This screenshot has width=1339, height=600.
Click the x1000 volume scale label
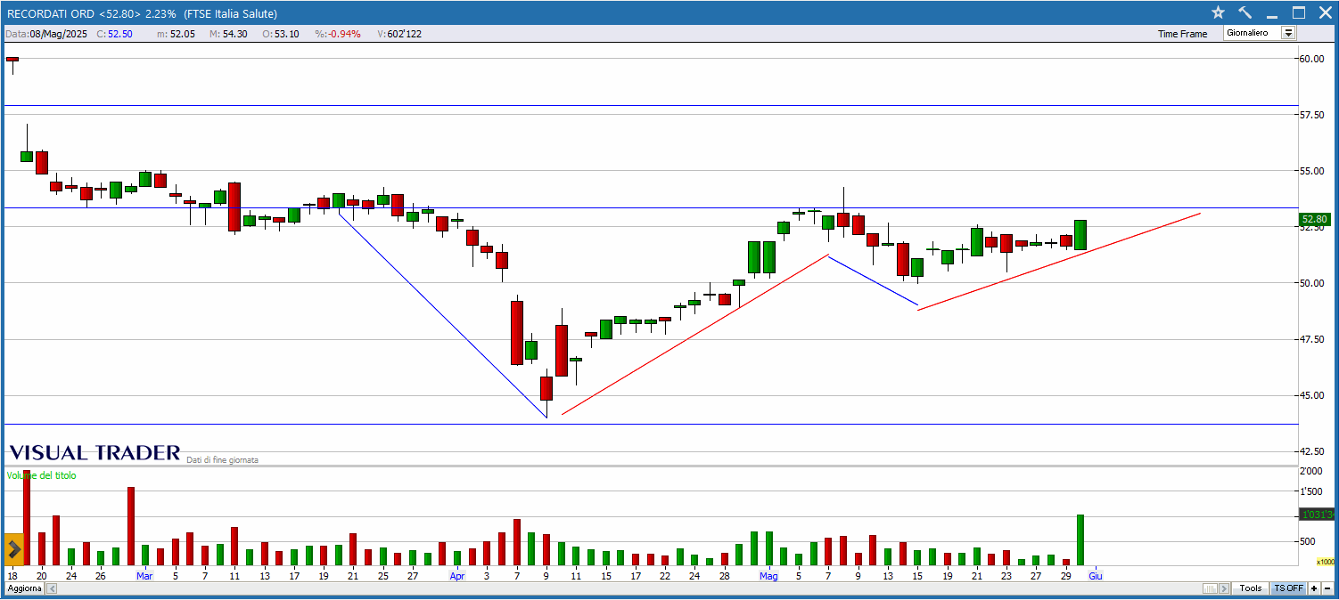(x=1326, y=562)
